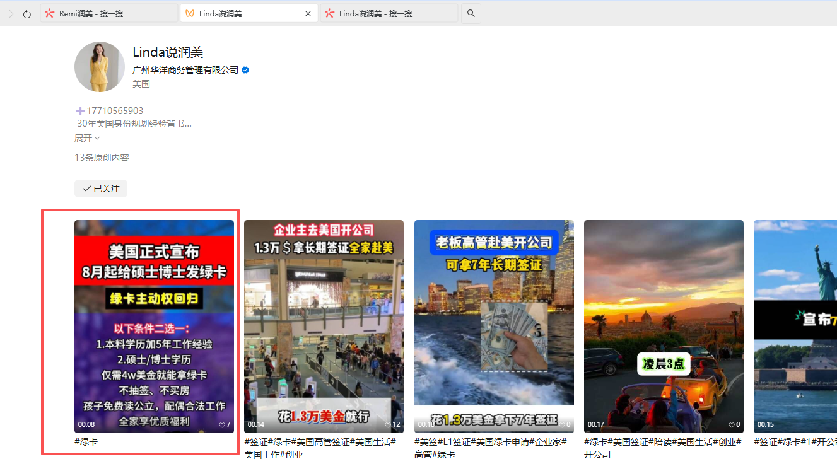
Task: Switch to the Linda说润美 - 搜一搜 tab
Action: 389,13
